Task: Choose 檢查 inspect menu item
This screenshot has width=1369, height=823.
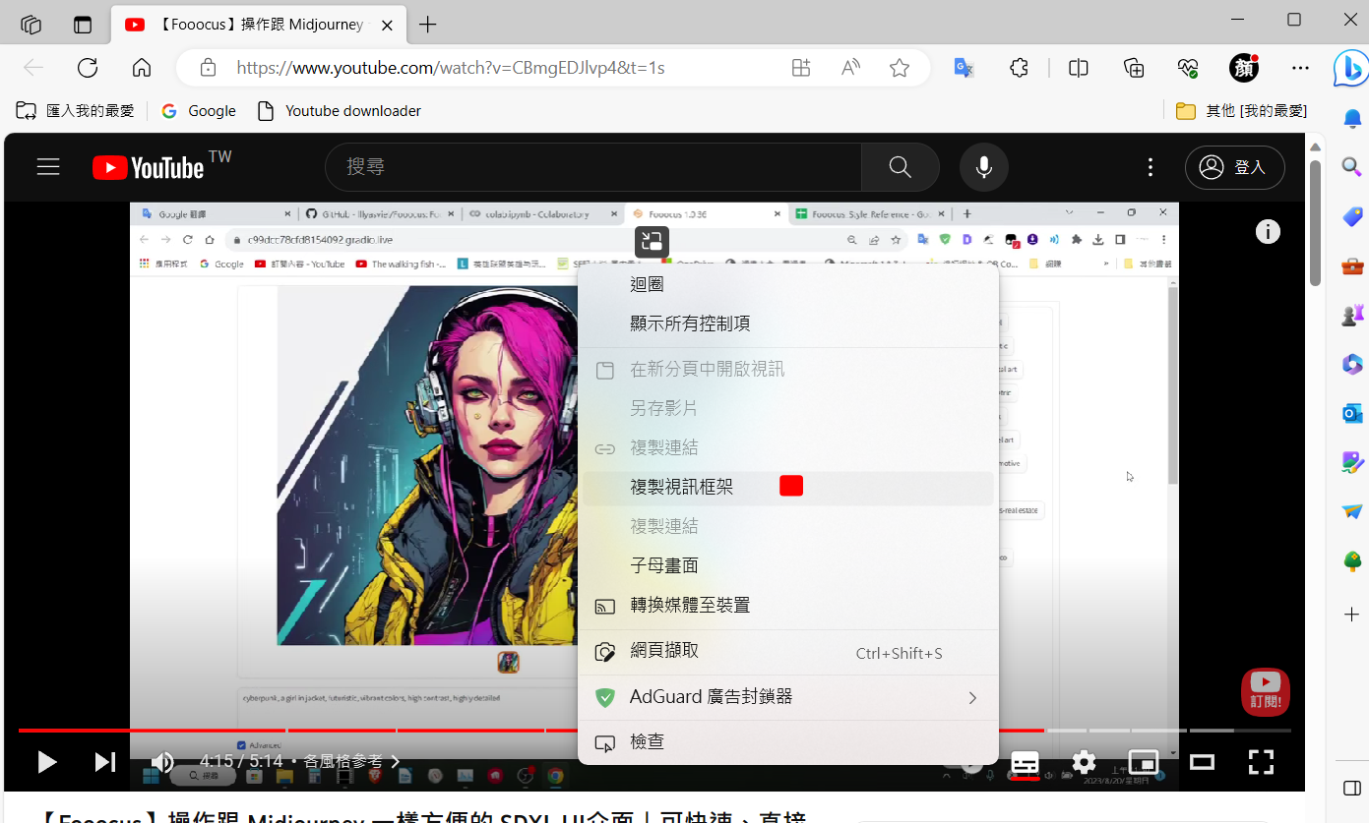Action: pyautogui.click(x=788, y=742)
